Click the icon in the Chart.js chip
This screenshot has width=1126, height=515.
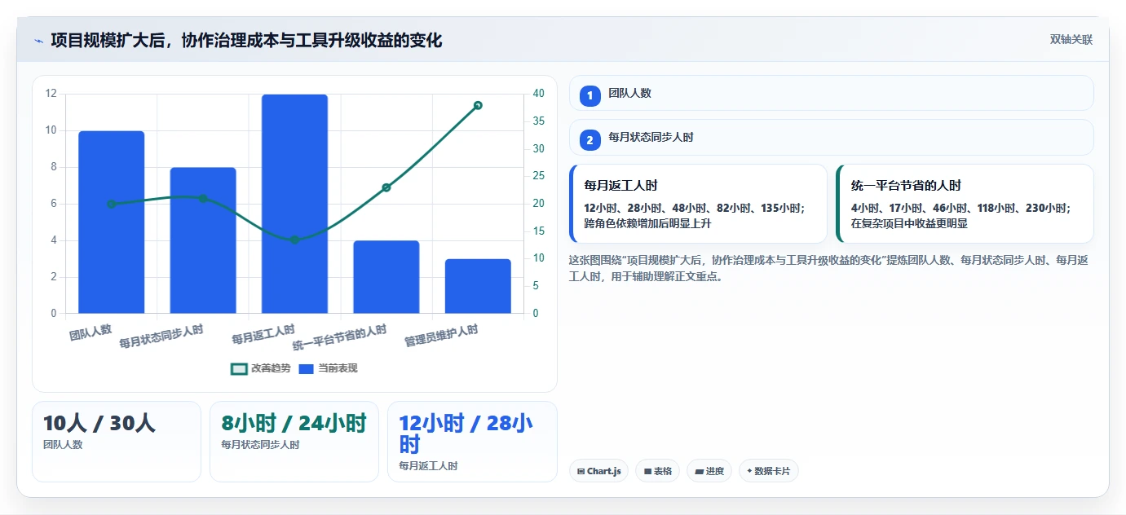click(x=581, y=471)
